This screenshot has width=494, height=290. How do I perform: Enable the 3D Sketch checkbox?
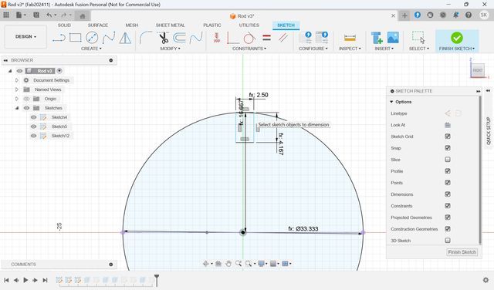pyautogui.click(x=448, y=240)
